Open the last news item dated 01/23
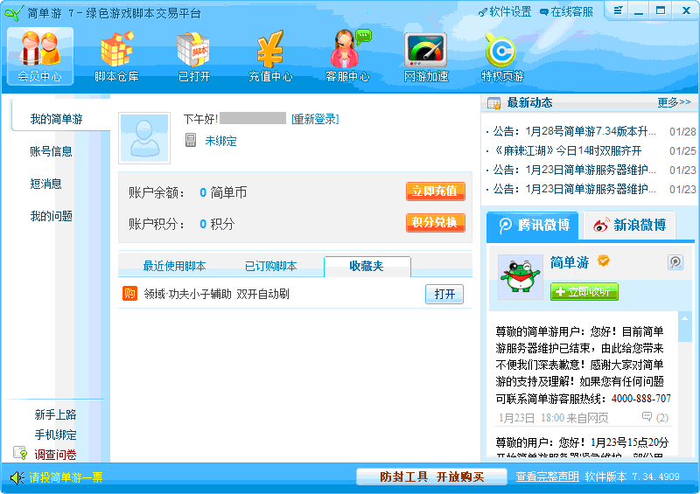 click(575, 189)
